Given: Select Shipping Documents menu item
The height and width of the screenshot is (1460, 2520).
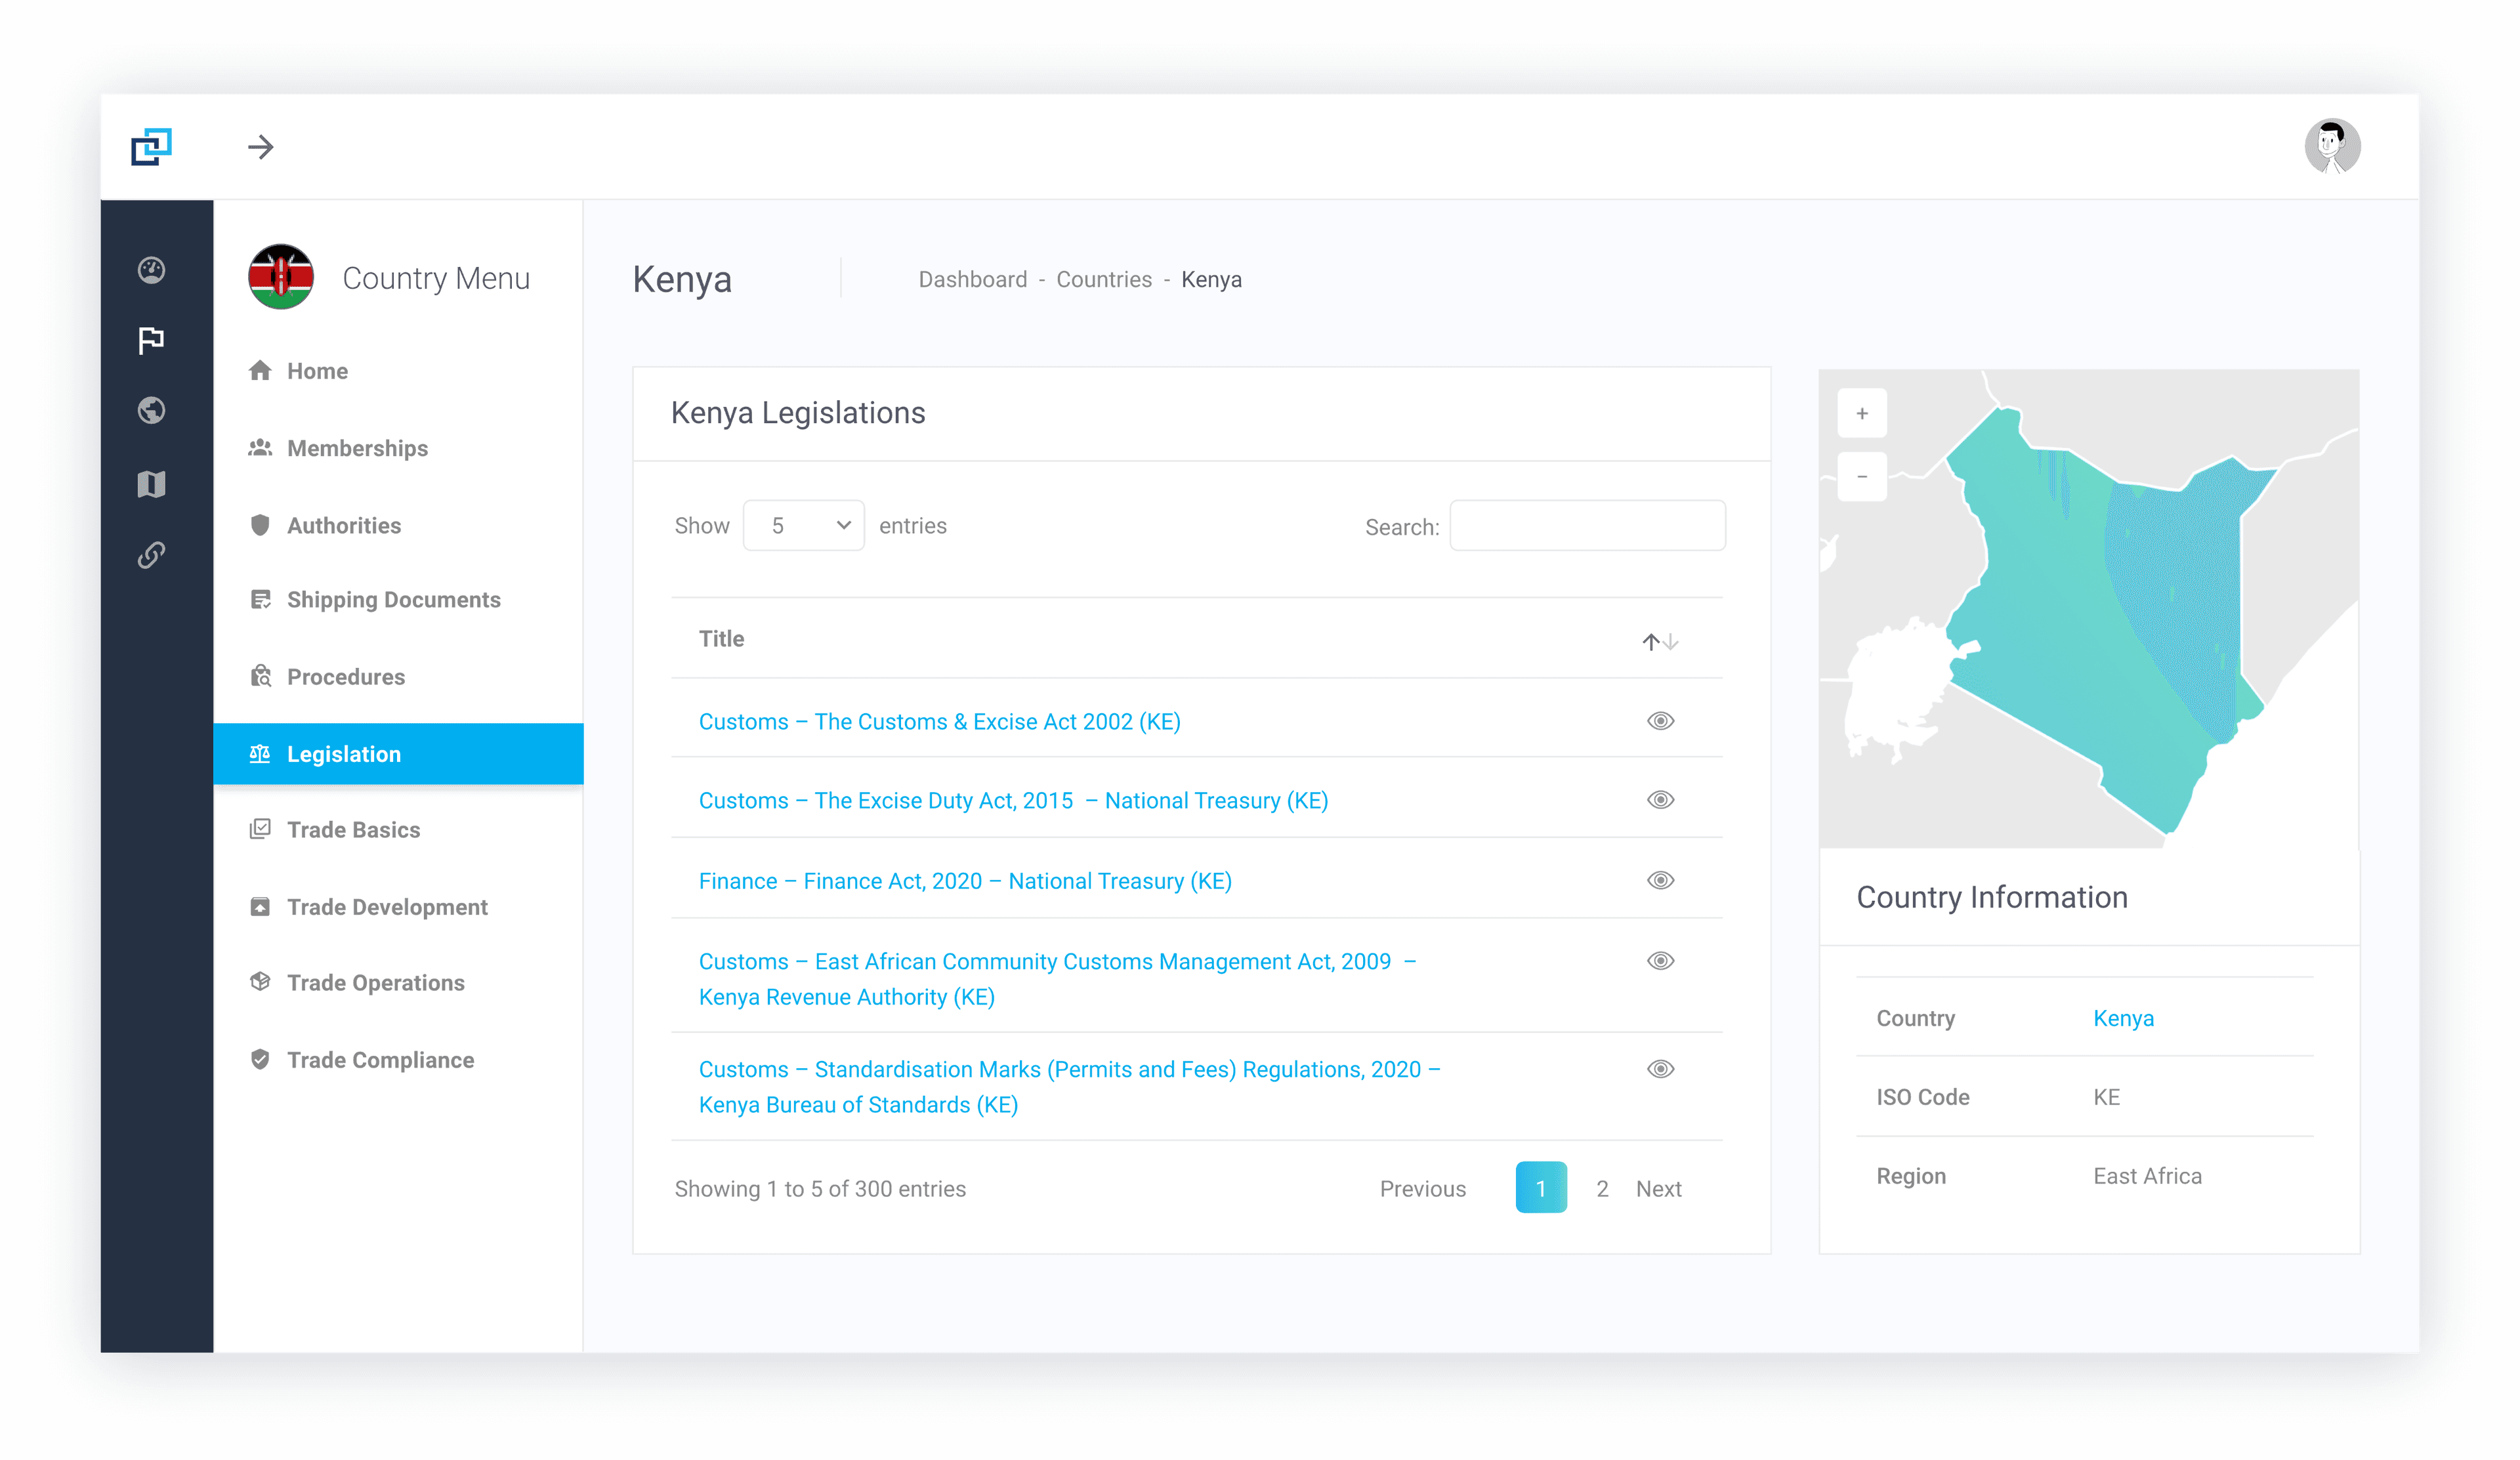Looking at the screenshot, I should tap(393, 600).
